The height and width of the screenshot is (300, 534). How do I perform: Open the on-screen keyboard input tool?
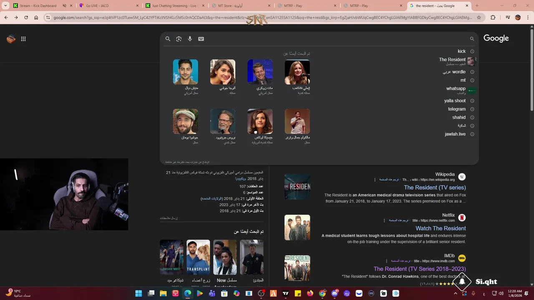click(x=201, y=39)
